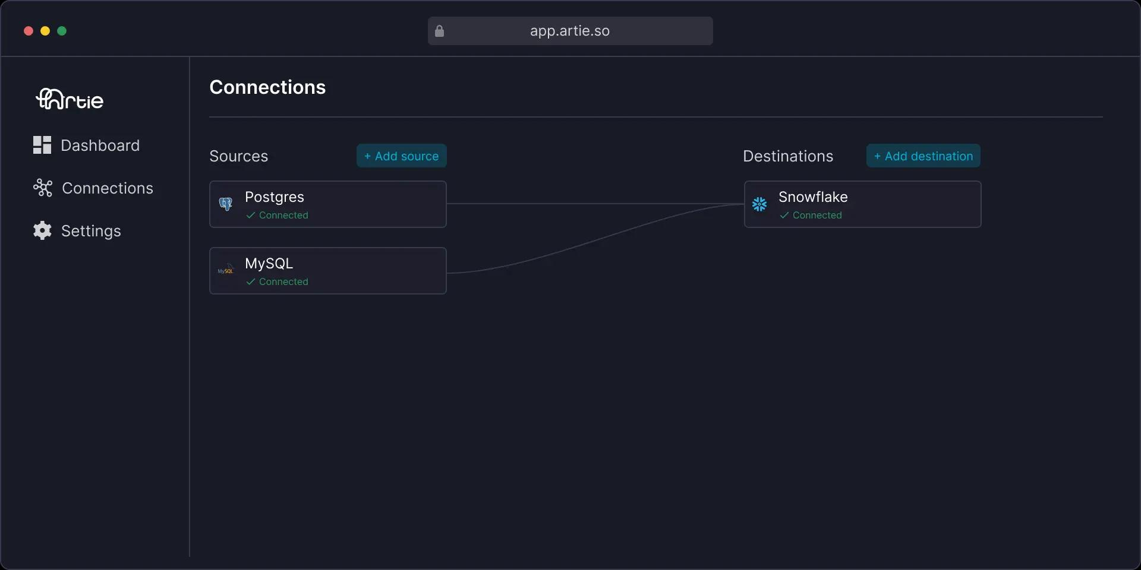Viewport: 1141px width, 570px height.
Task: Click the Connections nodes icon in the sidebar
Action: tap(43, 188)
